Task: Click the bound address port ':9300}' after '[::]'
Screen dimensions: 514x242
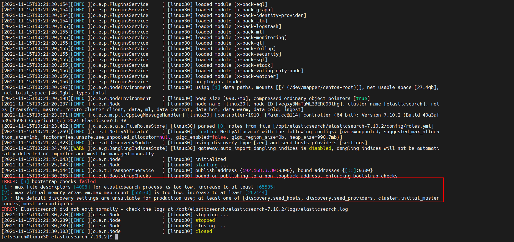Action: pos(364,170)
